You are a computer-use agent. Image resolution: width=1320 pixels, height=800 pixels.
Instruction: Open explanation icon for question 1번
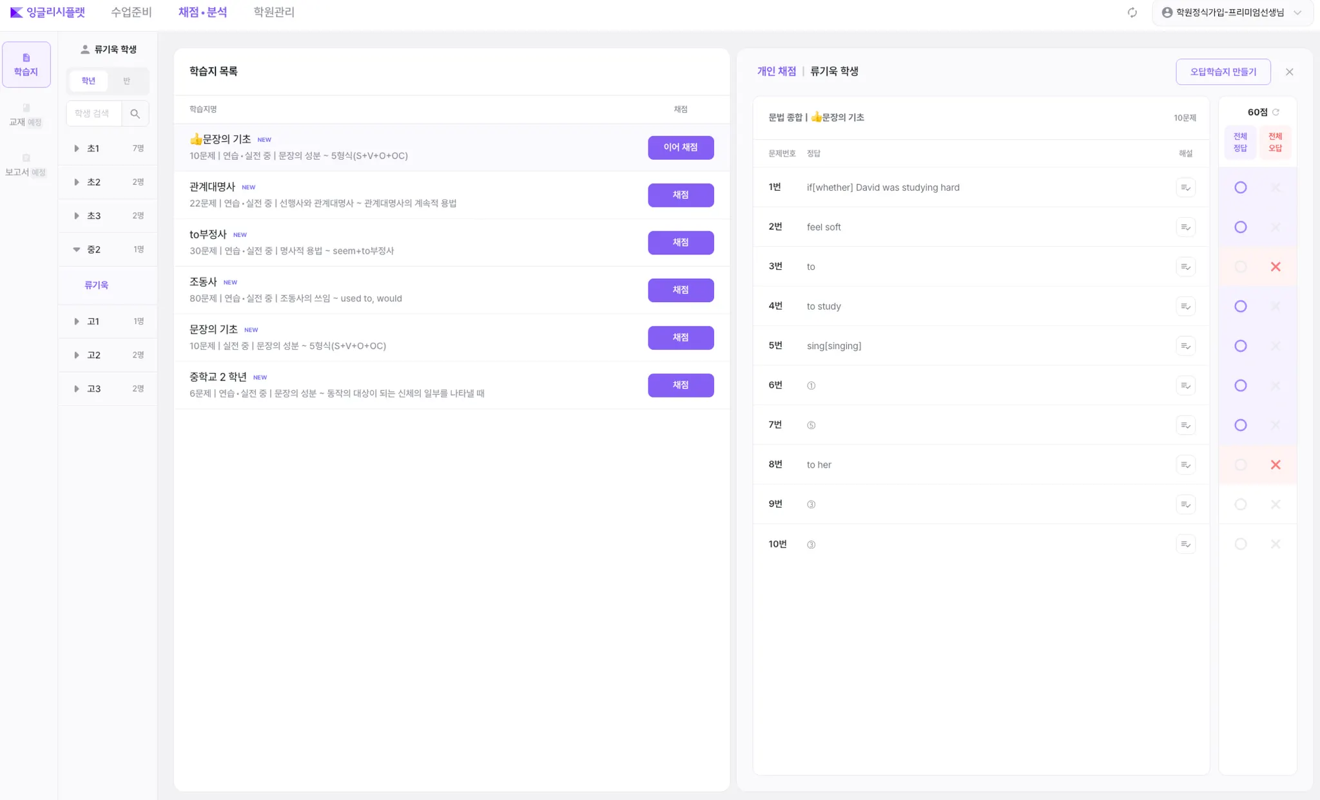click(x=1185, y=187)
